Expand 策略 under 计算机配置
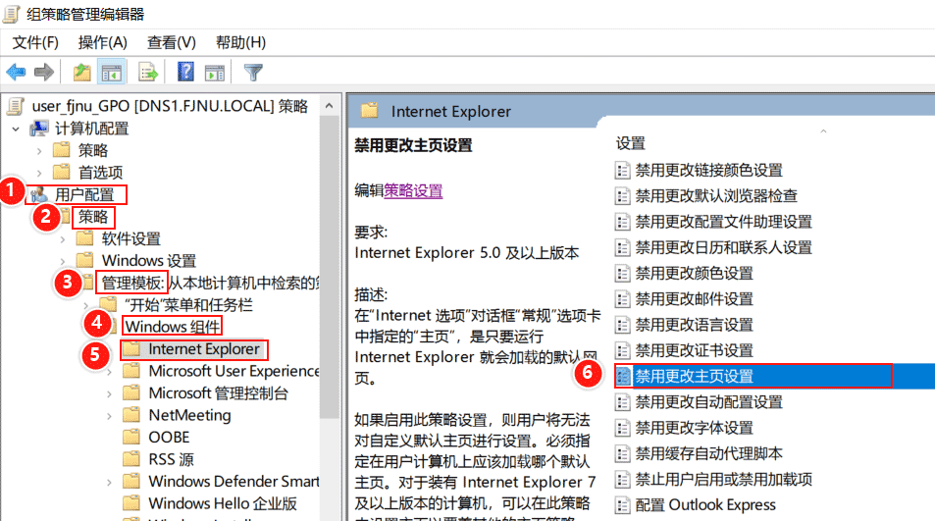935x521 pixels. click(39, 151)
